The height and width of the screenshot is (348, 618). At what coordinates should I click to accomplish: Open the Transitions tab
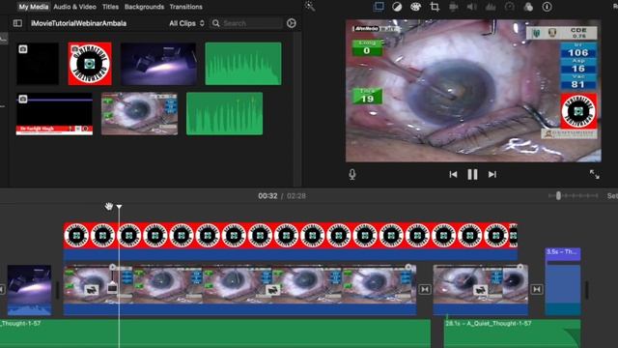coord(186,7)
